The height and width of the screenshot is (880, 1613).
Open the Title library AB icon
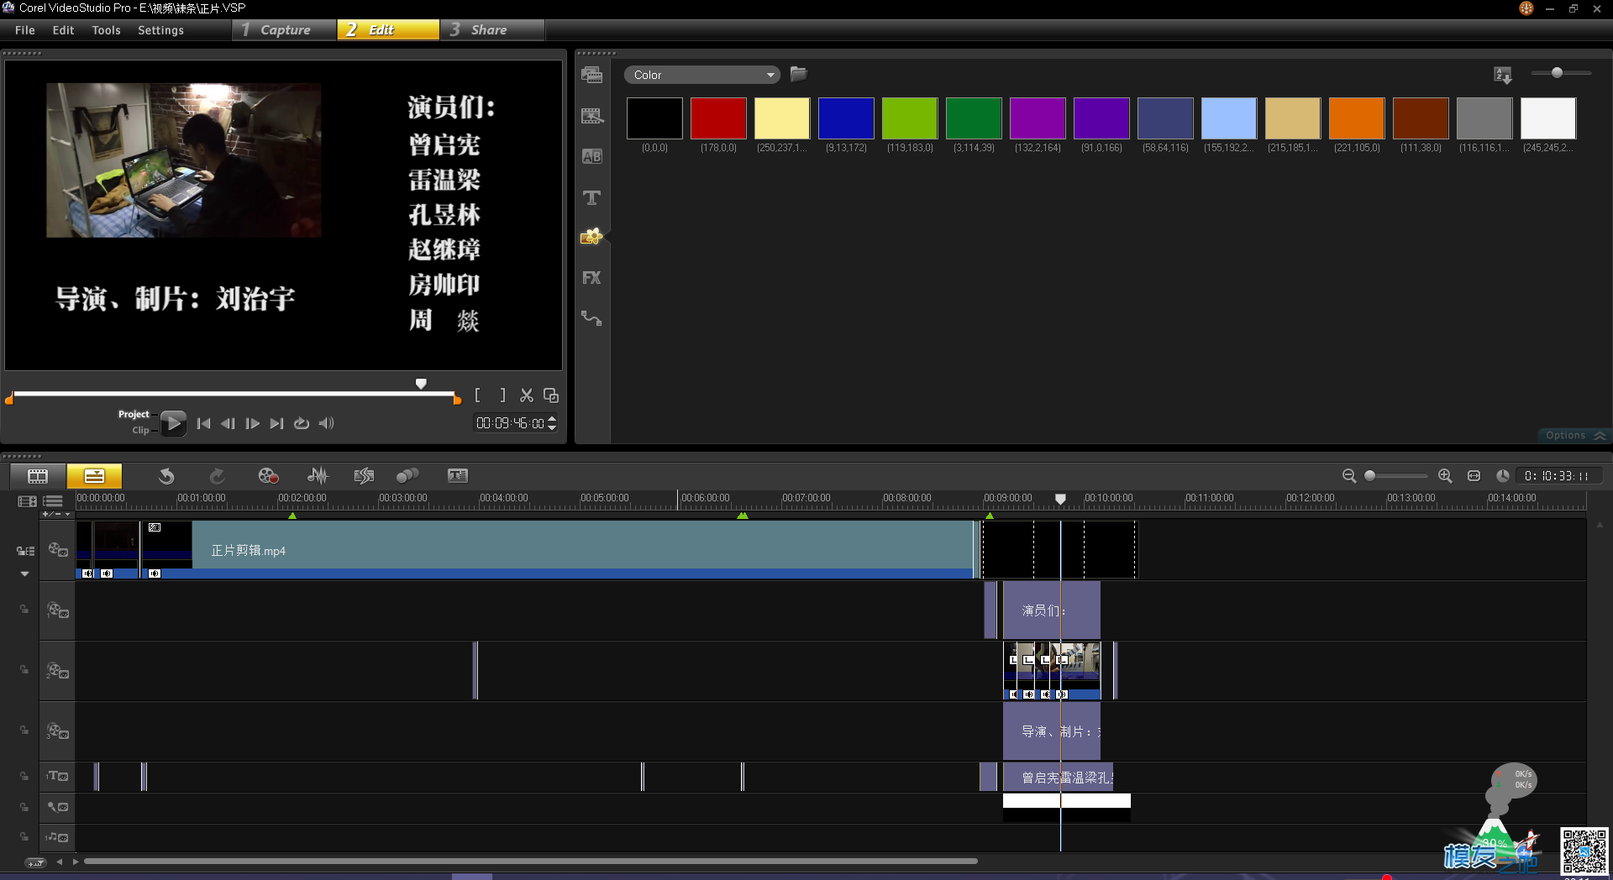click(591, 156)
